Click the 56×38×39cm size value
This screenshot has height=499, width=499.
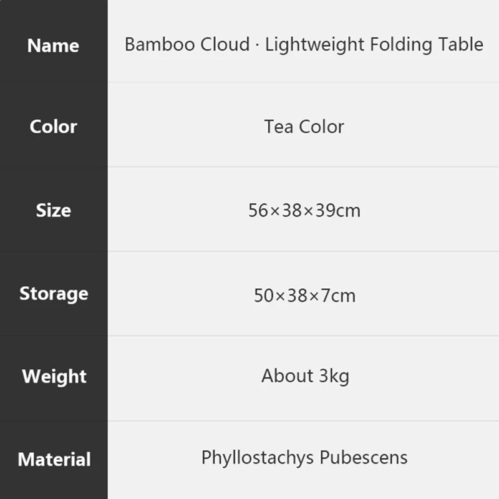[304, 210]
